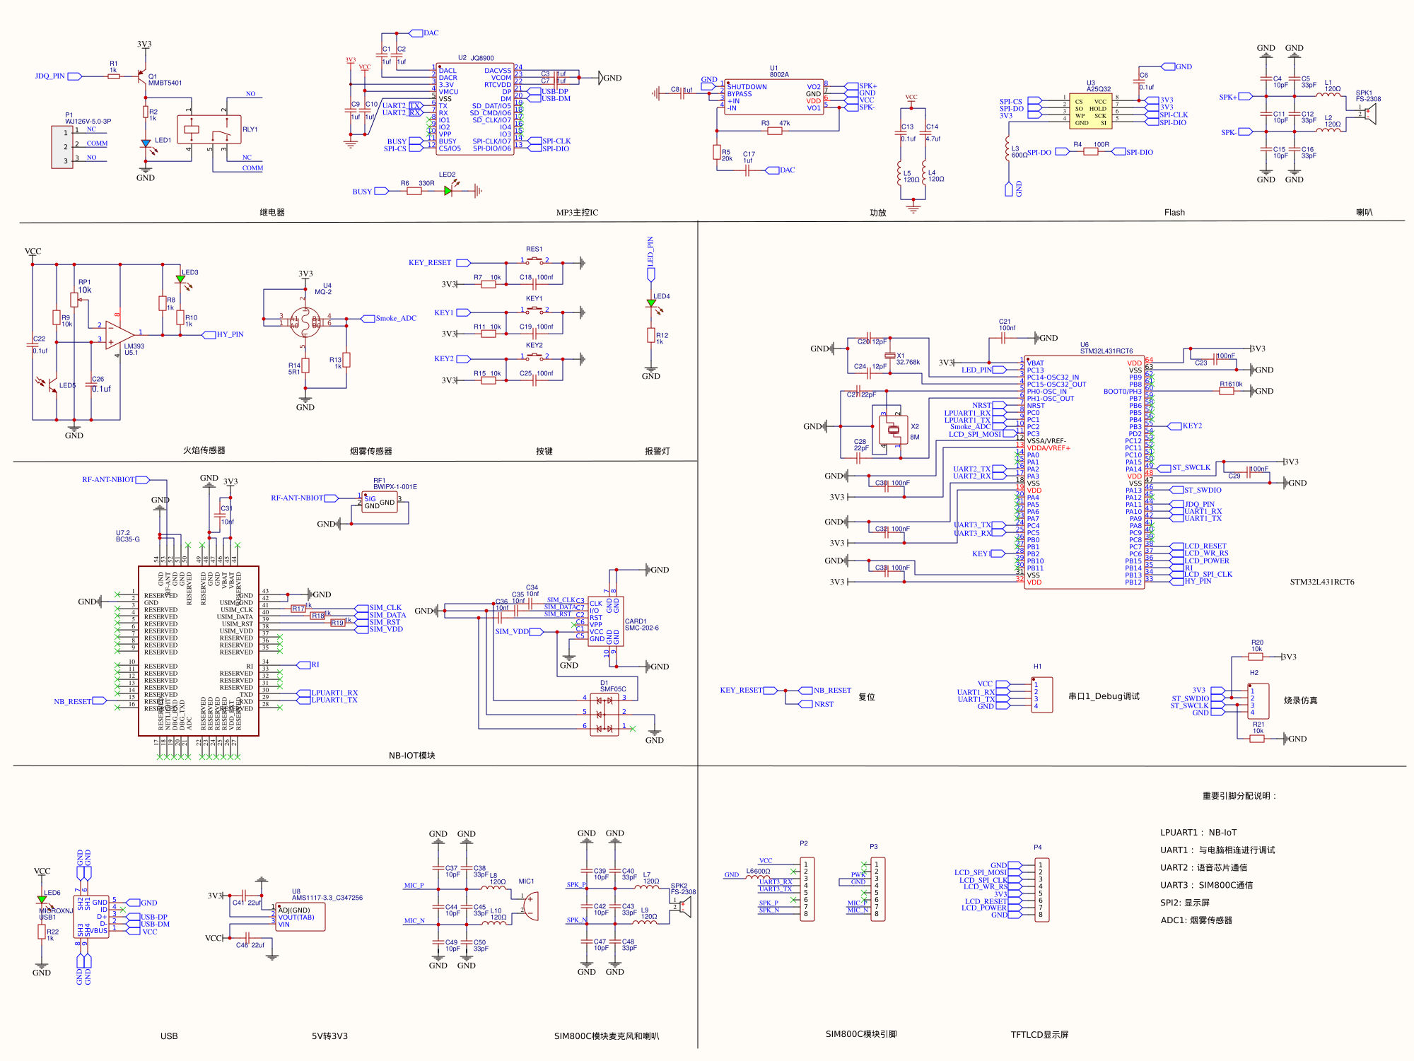
Task: Click the CARD1 SMC-202-6 SIM holder
Action: coord(606,621)
